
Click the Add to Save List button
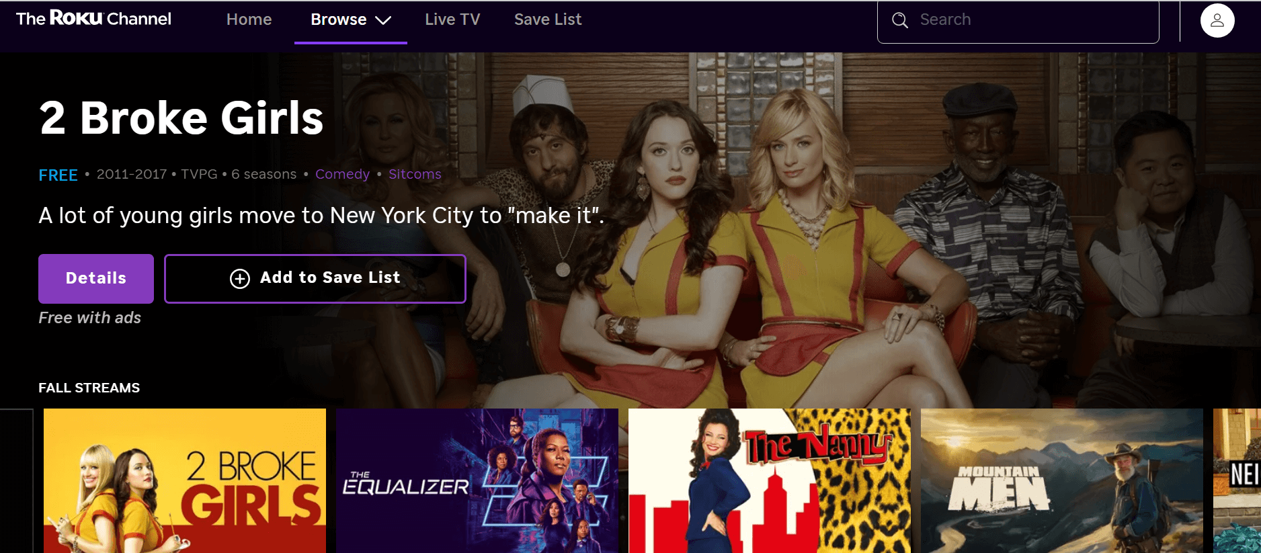tap(315, 278)
